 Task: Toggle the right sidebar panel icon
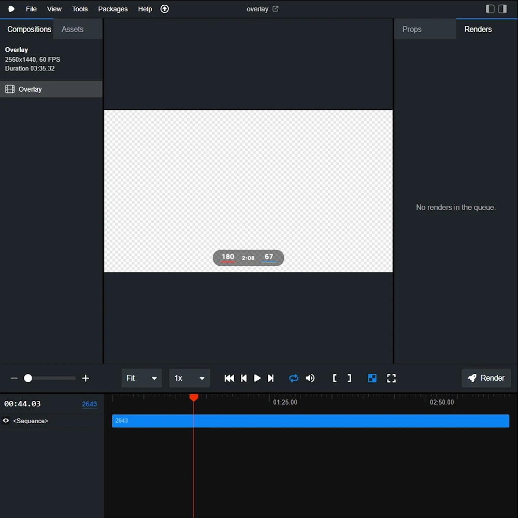(502, 9)
